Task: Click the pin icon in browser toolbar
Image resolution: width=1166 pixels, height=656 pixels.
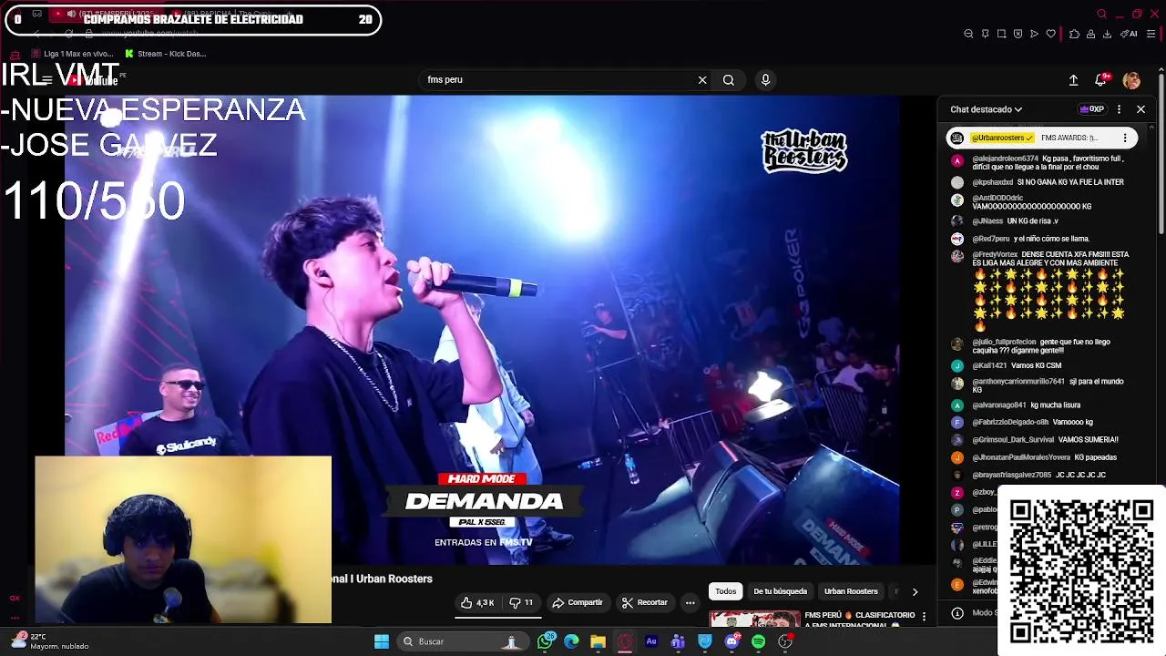Action: 985,34
